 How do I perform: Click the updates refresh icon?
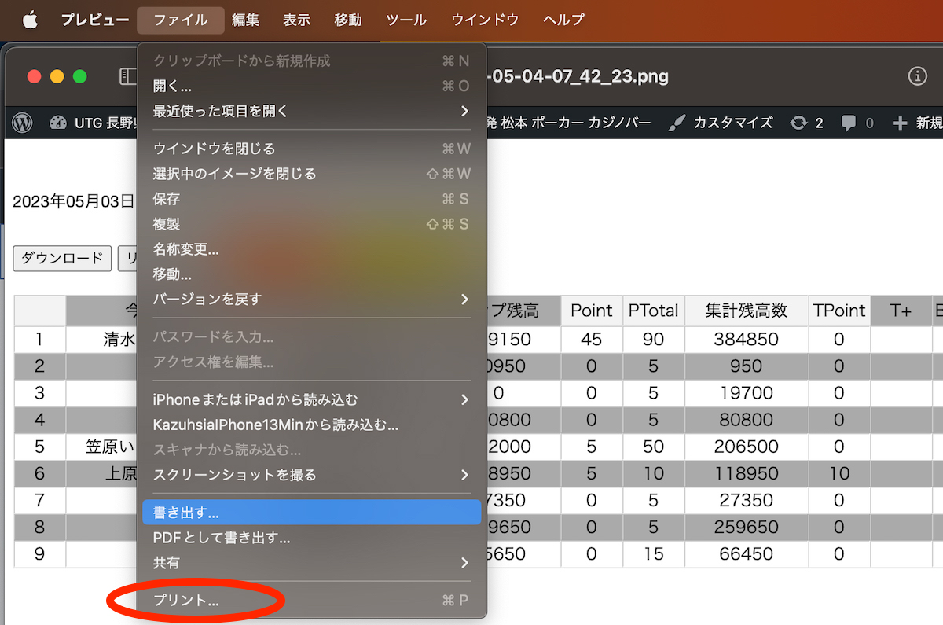(798, 123)
